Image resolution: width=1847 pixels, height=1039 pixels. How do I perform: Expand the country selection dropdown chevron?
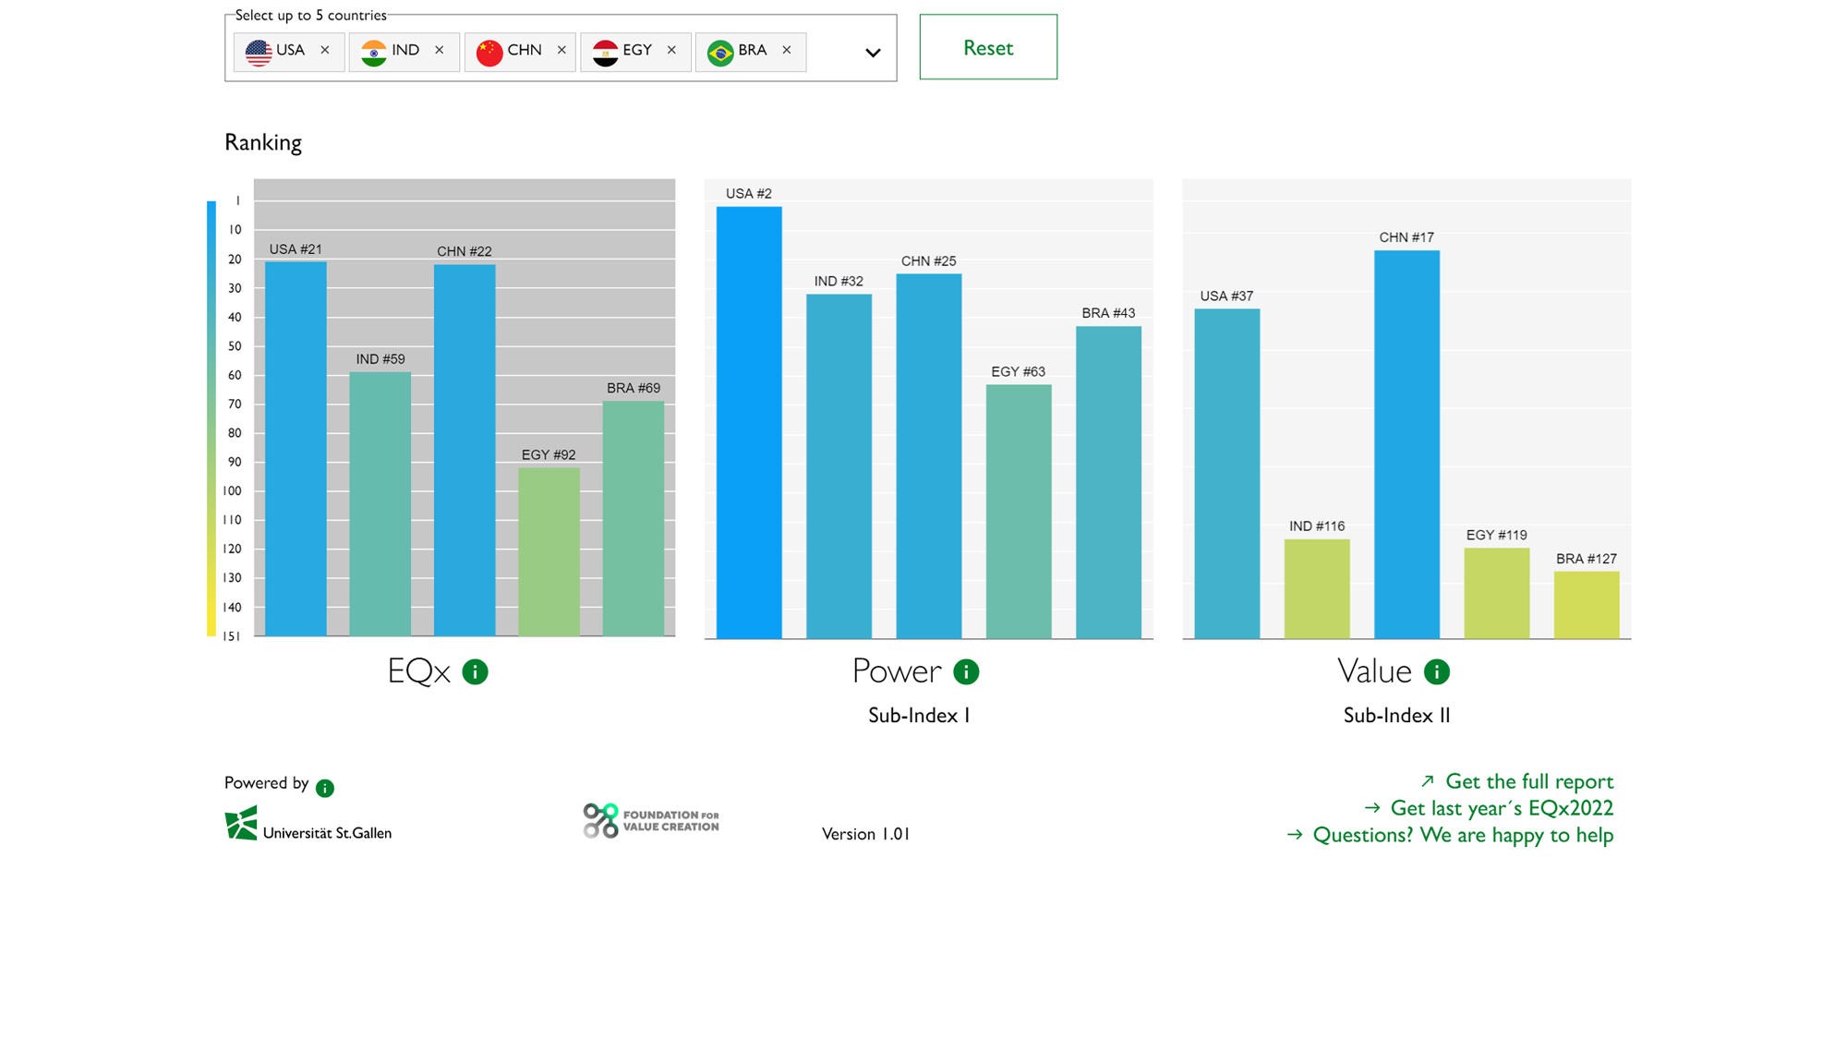871,53
